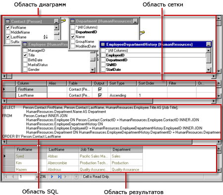Select the Quality Assurance department cell
223x195 pixels.
tap(126, 169)
